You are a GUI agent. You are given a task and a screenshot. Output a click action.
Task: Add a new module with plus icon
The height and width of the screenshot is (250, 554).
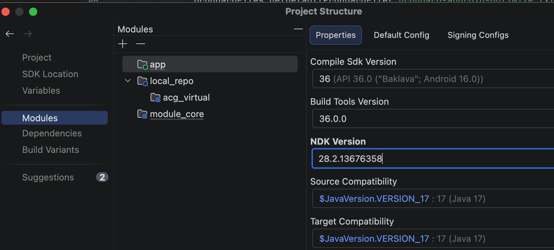(x=123, y=44)
